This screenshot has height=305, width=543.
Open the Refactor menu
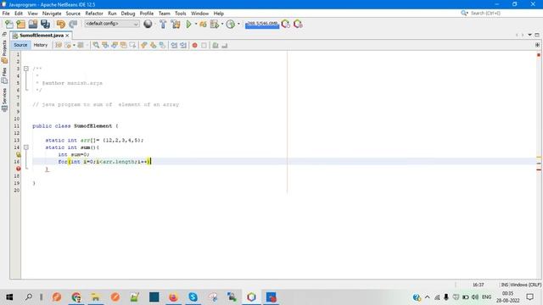coord(94,14)
